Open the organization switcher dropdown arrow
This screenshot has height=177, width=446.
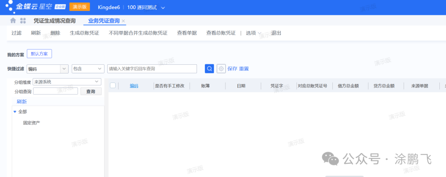(x=163, y=8)
